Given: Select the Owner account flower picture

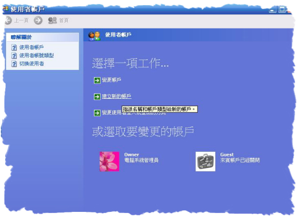Looking at the screenshot, I should (110, 161).
